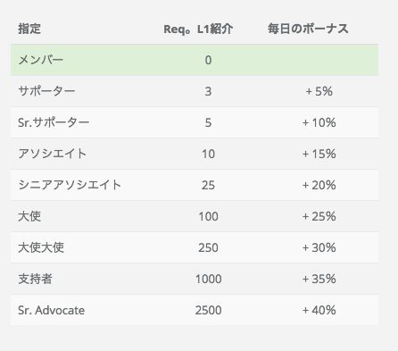The width and height of the screenshot is (398, 351).
Task: Click the +40% bonus value
Action: coord(319,310)
